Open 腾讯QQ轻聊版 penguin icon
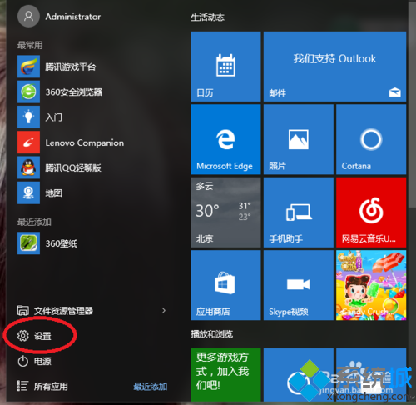Viewport: 416px width, 405px height. 28,167
